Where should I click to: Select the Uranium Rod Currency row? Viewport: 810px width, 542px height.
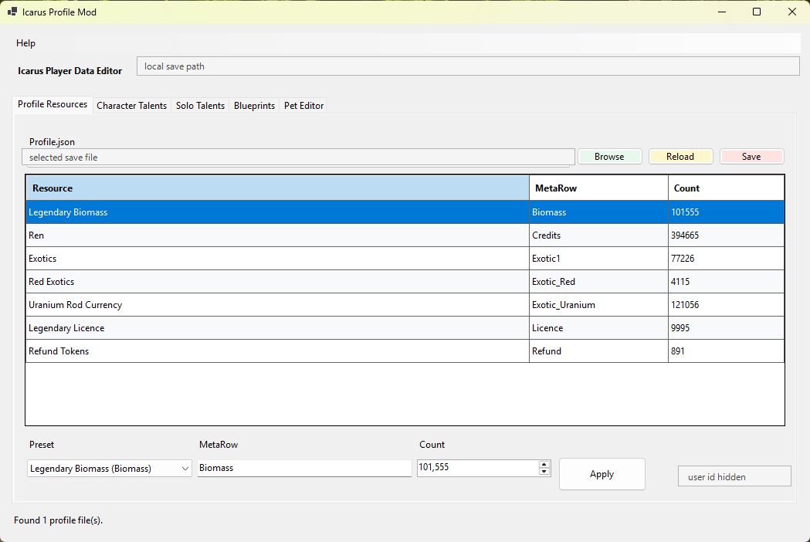coord(405,305)
